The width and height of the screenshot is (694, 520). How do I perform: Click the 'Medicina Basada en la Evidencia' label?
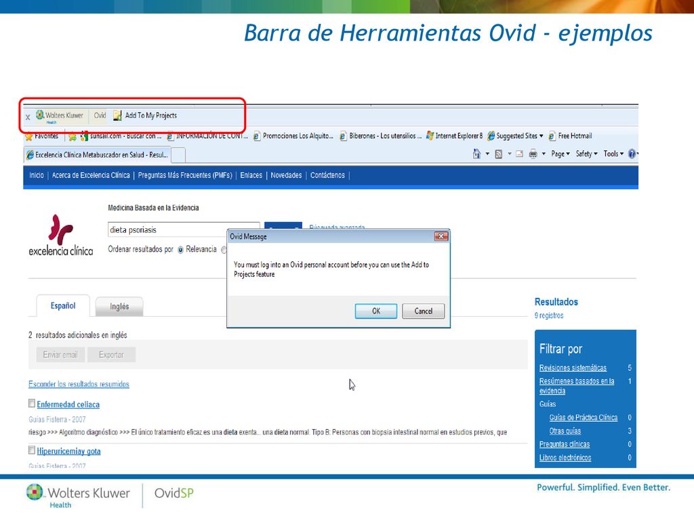coord(153,208)
